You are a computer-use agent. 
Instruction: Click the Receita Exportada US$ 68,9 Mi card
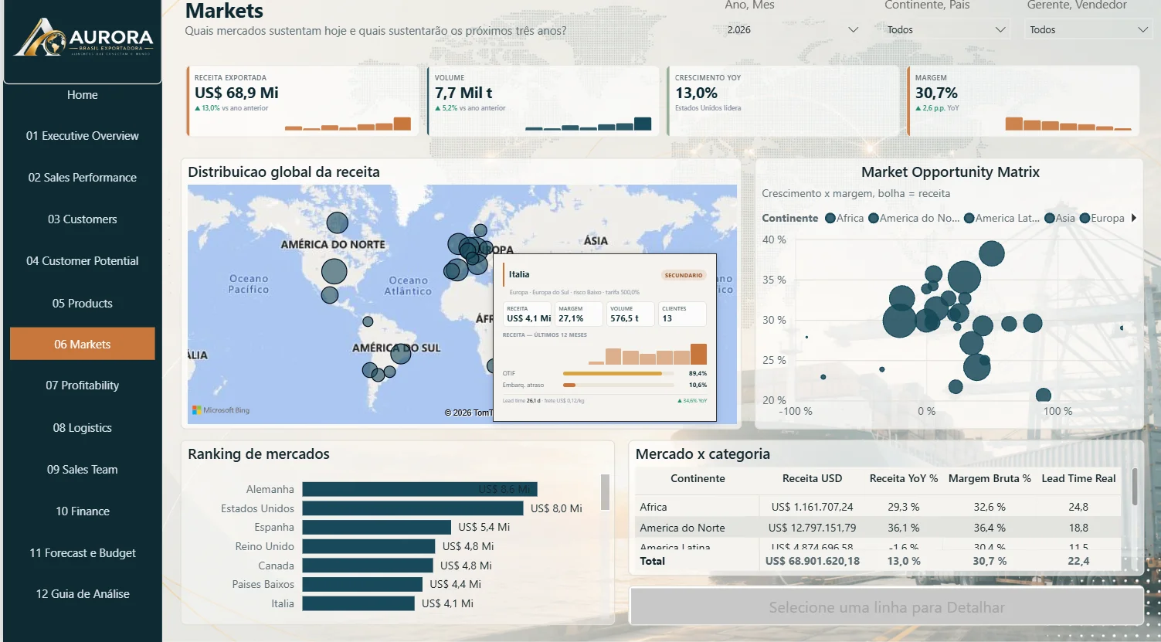pos(303,101)
